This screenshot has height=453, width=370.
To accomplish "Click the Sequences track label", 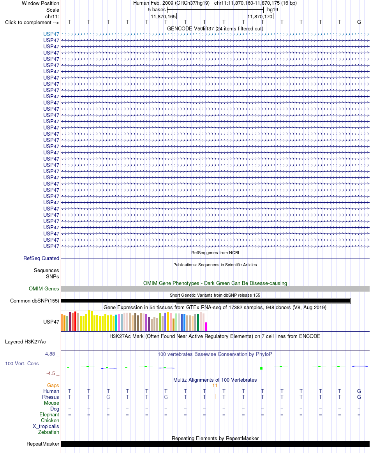I will (x=46, y=271).
